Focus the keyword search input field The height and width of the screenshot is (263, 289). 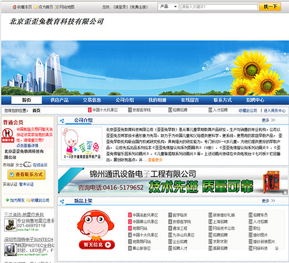coord(219,7)
